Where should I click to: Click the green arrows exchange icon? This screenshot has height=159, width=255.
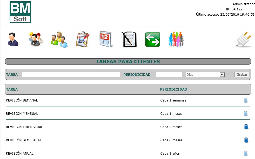click(x=153, y=40)
